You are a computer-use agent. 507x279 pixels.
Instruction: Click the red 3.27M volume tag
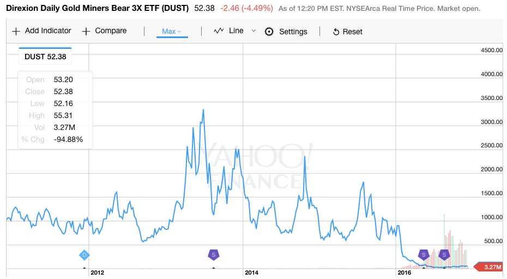pos(489,267)
